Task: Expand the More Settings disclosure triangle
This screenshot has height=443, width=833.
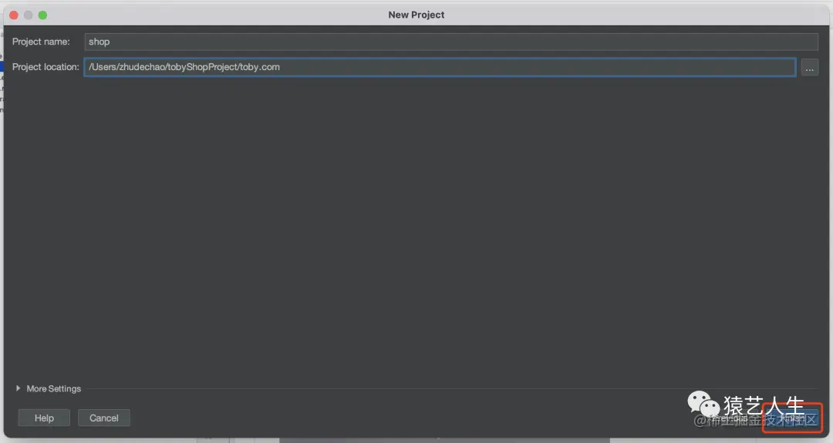Action: coord(18,388)
